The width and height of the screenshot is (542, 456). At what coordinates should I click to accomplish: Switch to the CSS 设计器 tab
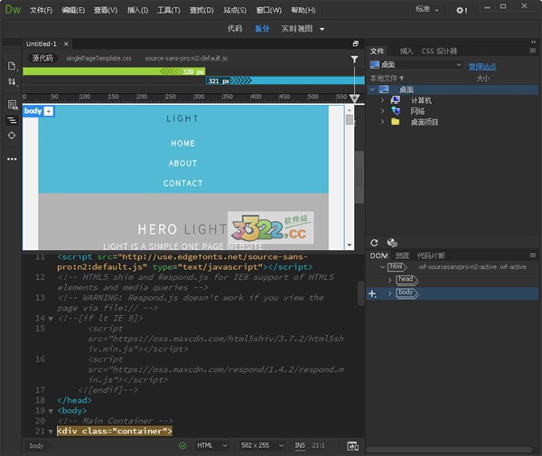439,51
